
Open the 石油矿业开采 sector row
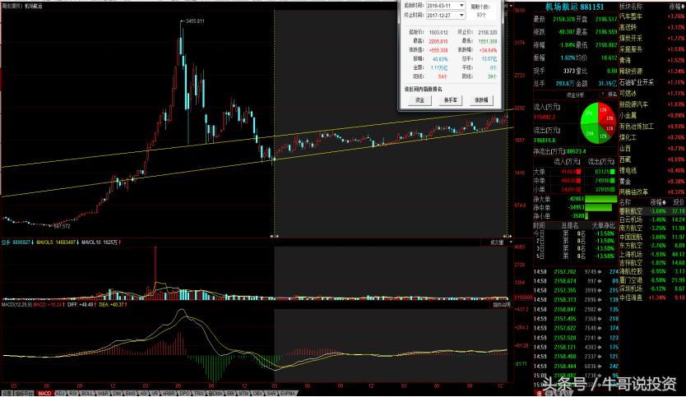pyautogui.click(x=652, y=81)
